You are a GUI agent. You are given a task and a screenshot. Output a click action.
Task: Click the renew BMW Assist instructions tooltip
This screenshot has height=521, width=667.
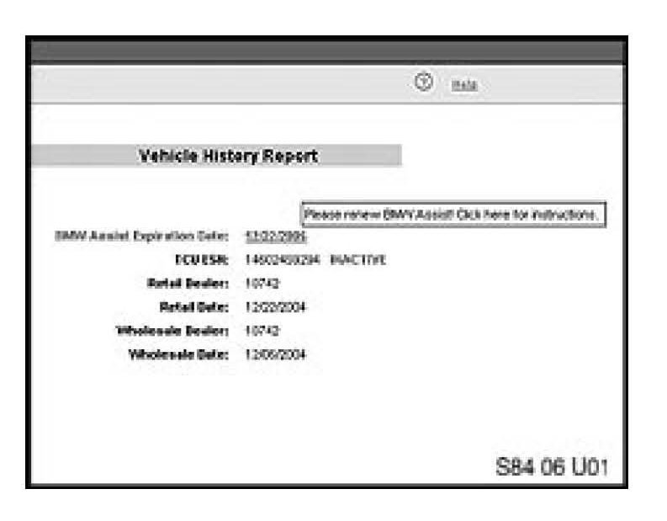(x=453, y=215)
